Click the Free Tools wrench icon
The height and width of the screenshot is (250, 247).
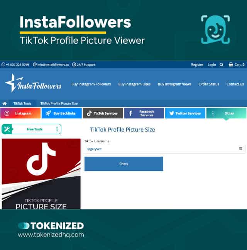point(7,129)
